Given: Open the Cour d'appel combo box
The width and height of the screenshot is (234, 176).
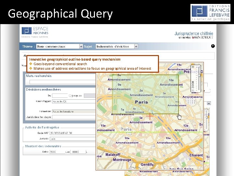Looking at the screenshot, I should (74, 101).
